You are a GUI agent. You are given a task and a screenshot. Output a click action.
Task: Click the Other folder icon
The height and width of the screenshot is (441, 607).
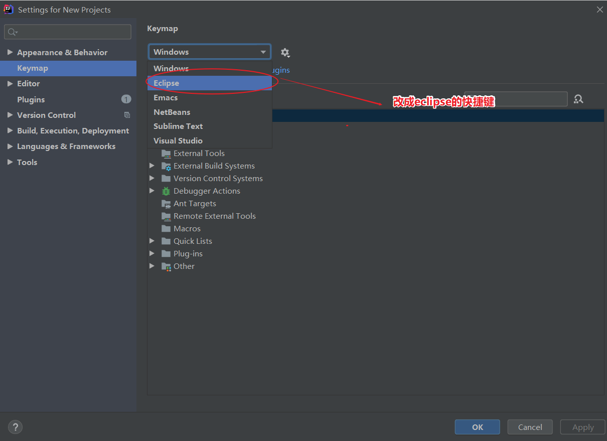pyautogui.click(x=166, y=266)
